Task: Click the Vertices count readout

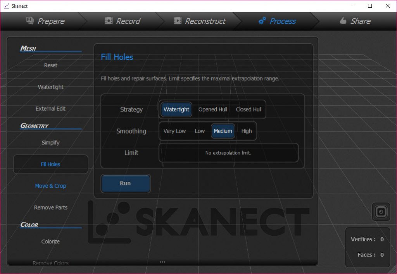Action: coord(368,239)
